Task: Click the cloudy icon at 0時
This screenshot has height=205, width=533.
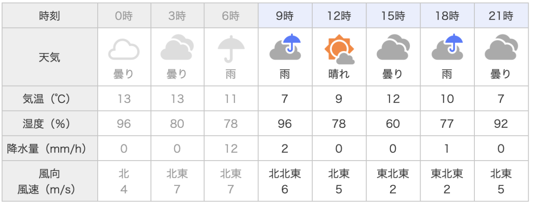Action: 123,49
